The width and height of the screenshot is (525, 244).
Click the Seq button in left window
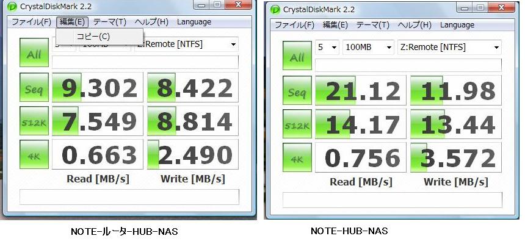[x=34, y=87]
